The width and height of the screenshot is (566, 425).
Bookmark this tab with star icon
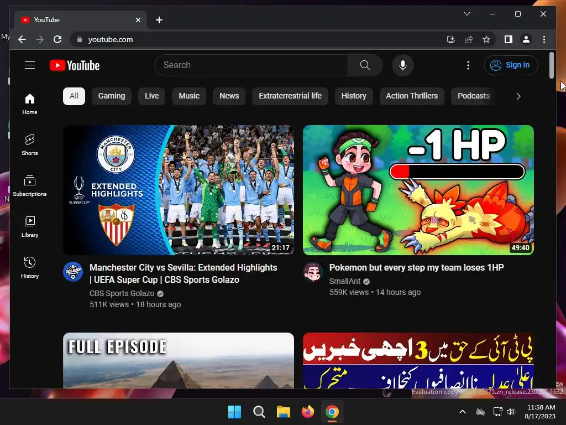point(486,39)
